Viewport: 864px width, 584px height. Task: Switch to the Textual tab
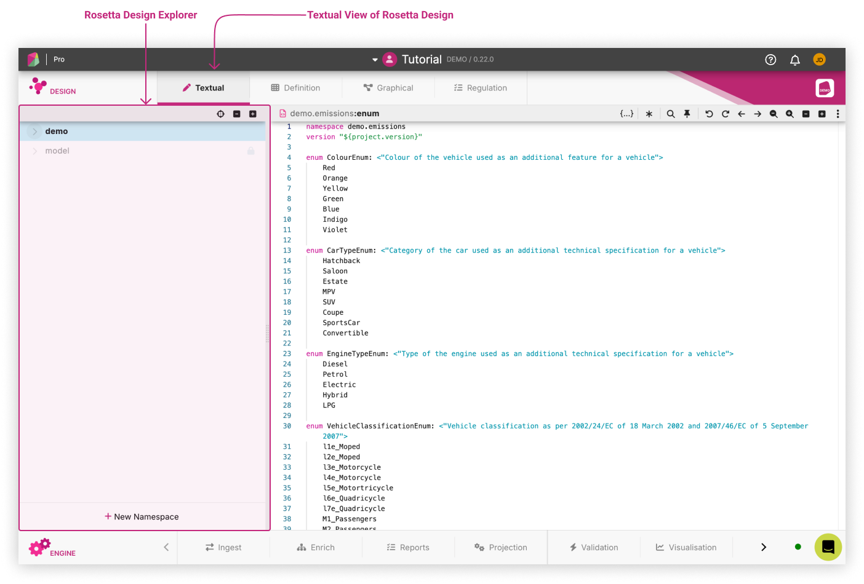tap(204, 88)
